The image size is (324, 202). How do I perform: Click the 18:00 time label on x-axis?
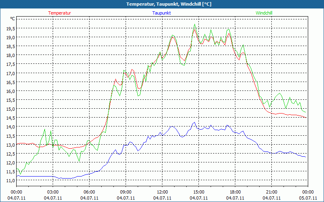coord(235,192)
